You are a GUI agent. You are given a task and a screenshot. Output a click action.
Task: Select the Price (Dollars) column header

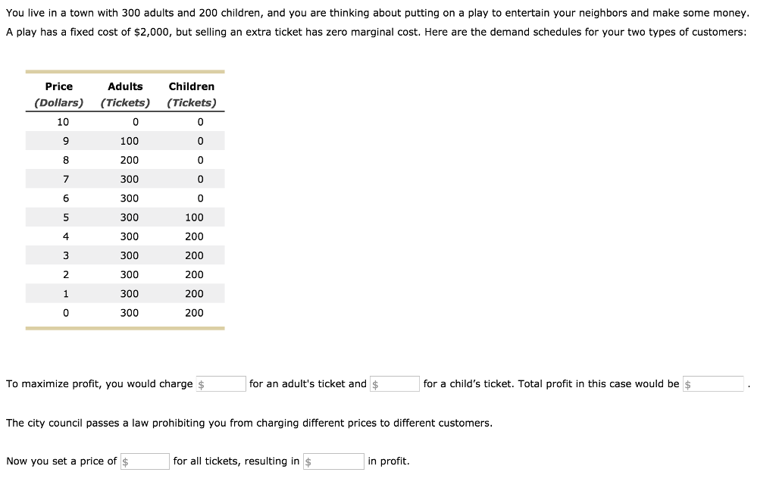click(x=58, y=93)
